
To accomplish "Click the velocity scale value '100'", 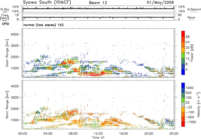I will pyautogui.click(x=189, y=98).
